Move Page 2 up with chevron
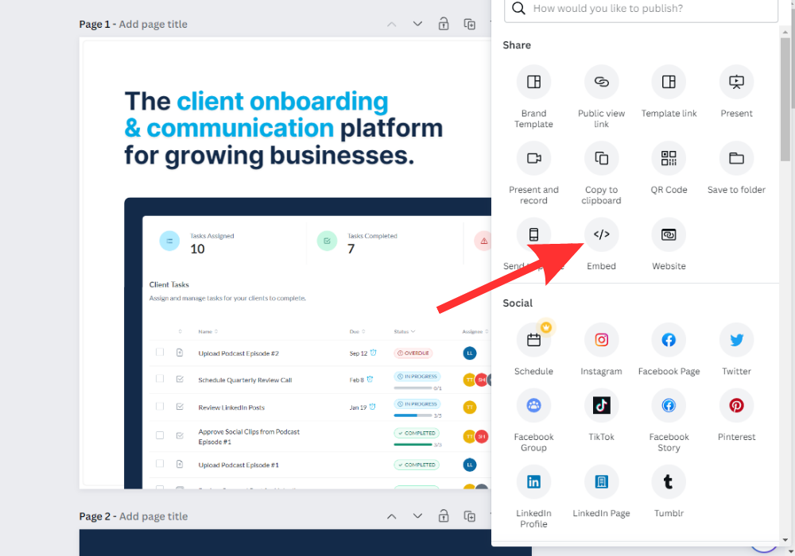 click(x=391, y=516)
